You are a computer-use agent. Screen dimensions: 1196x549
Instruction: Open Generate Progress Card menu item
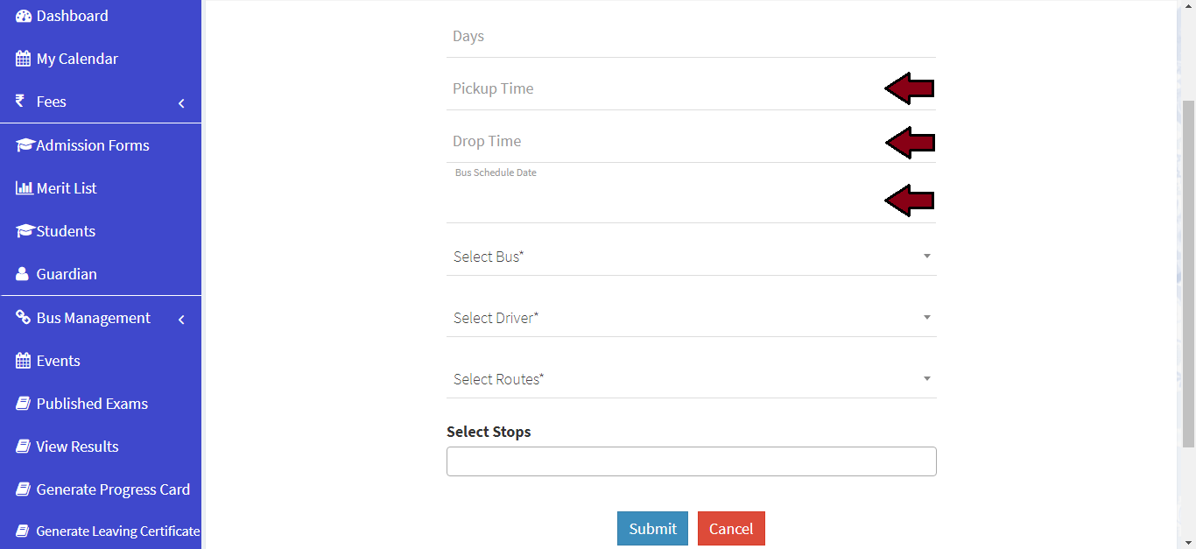point(113,489)
